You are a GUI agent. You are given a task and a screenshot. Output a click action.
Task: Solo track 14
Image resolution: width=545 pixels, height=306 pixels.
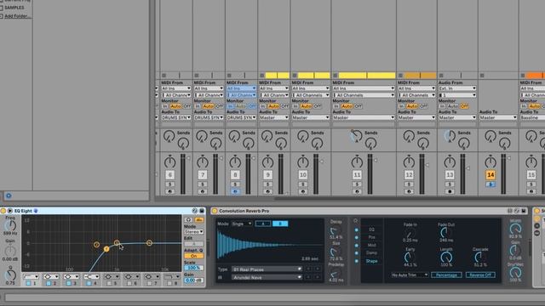490,184
